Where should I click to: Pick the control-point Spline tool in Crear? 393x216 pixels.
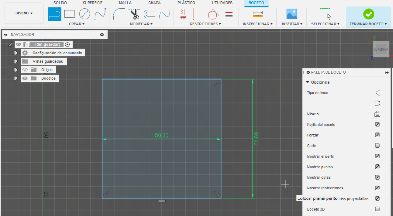click(100, 14)
